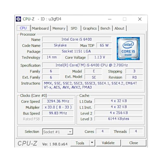Screen dimensions: 162x162
Task: Open the Bench tab
Action: point(105,29)
